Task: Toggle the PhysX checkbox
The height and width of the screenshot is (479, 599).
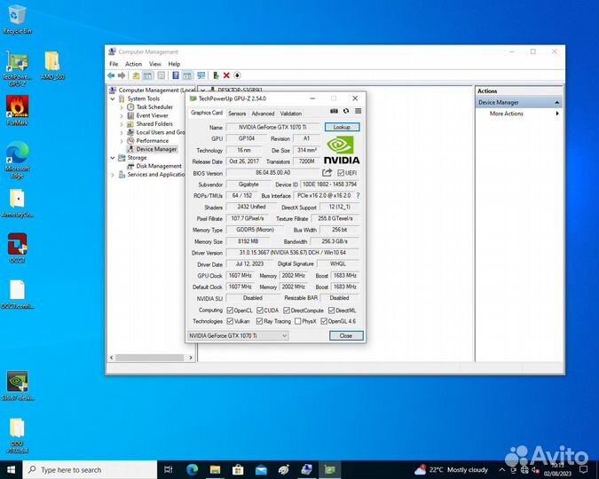Action: point(298,321)
